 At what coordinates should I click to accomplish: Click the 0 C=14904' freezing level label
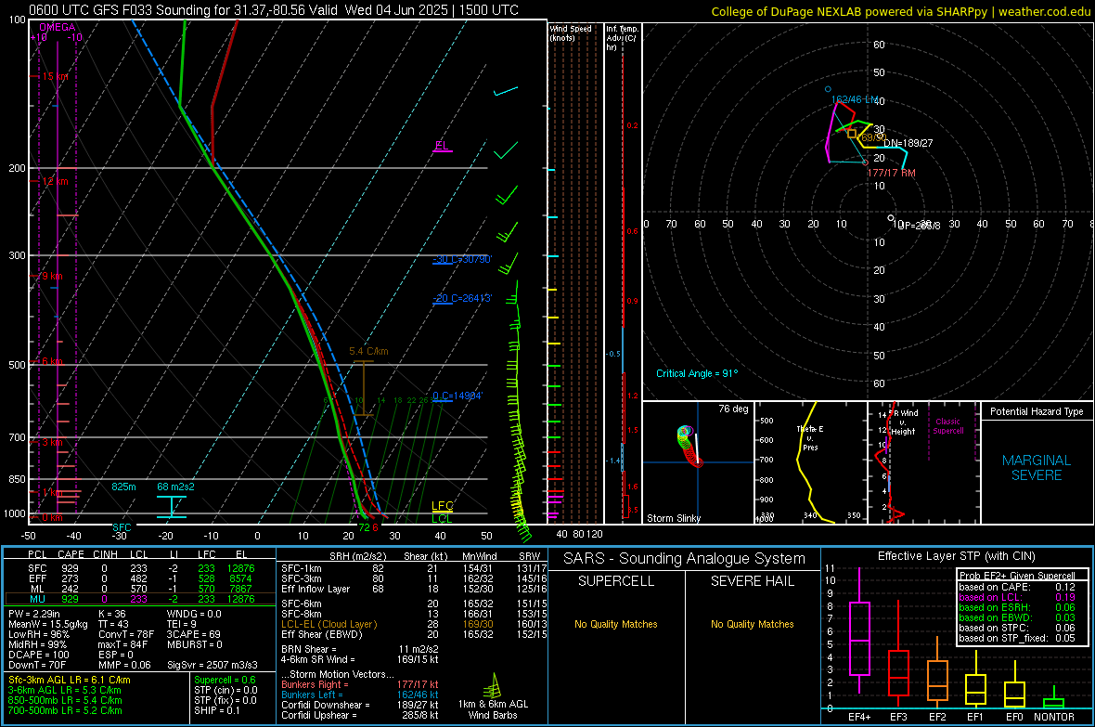tap(457, 396)
